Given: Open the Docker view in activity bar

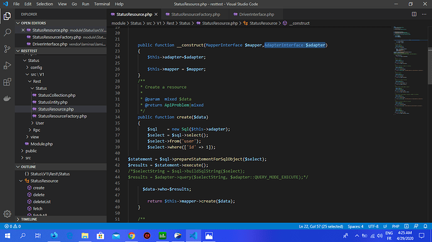Looking at the screenshot, I should (x=7, y=98).
